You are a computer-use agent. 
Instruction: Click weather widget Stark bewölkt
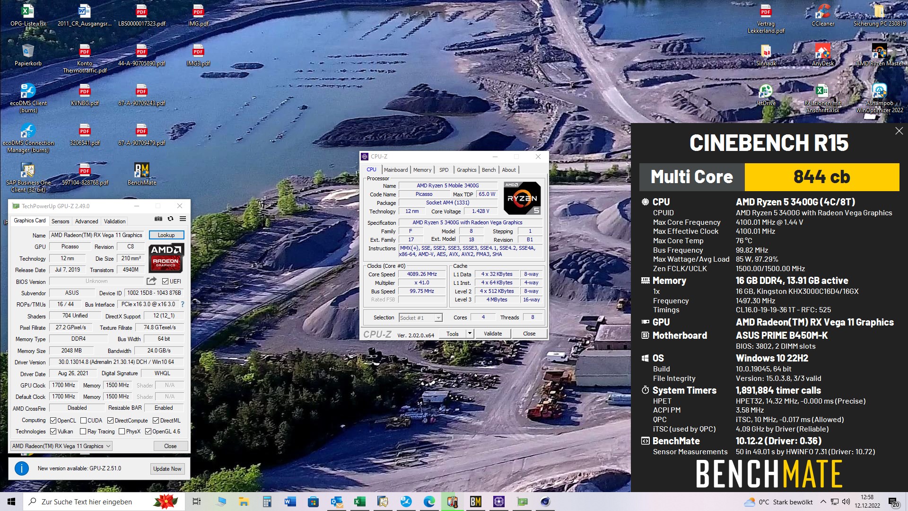click(x=778, y=502)
